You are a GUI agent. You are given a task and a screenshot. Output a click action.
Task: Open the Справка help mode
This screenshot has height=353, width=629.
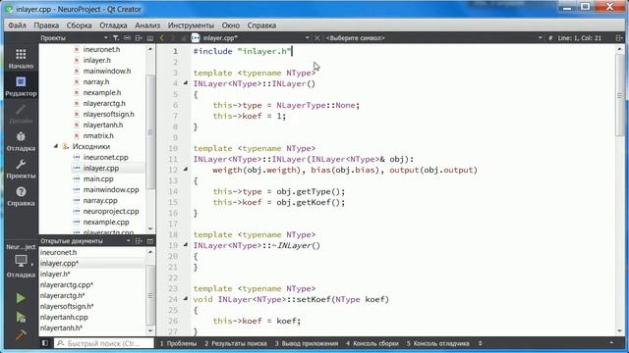(21, 196)
